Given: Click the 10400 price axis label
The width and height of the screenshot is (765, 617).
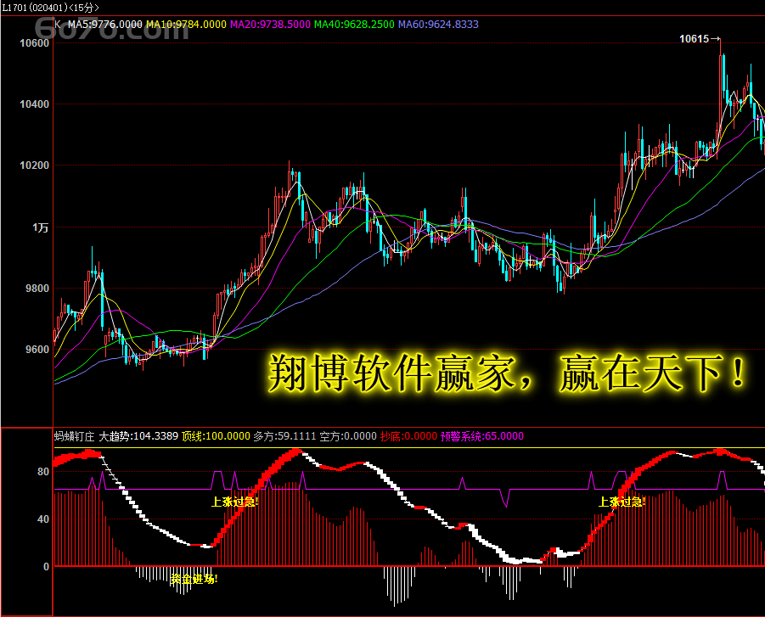Looking at the screenshot, I should pos(34,104).
